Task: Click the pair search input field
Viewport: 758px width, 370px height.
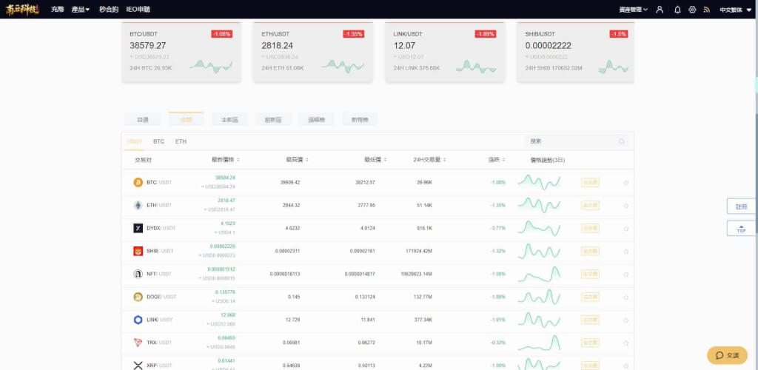Action: pos(577,141)
